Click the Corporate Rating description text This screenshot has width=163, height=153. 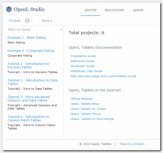20,56
